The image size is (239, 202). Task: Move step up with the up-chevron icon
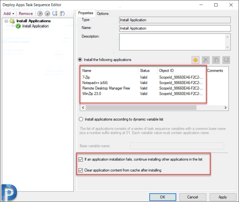pyautogui.click(x=40, y=14)
